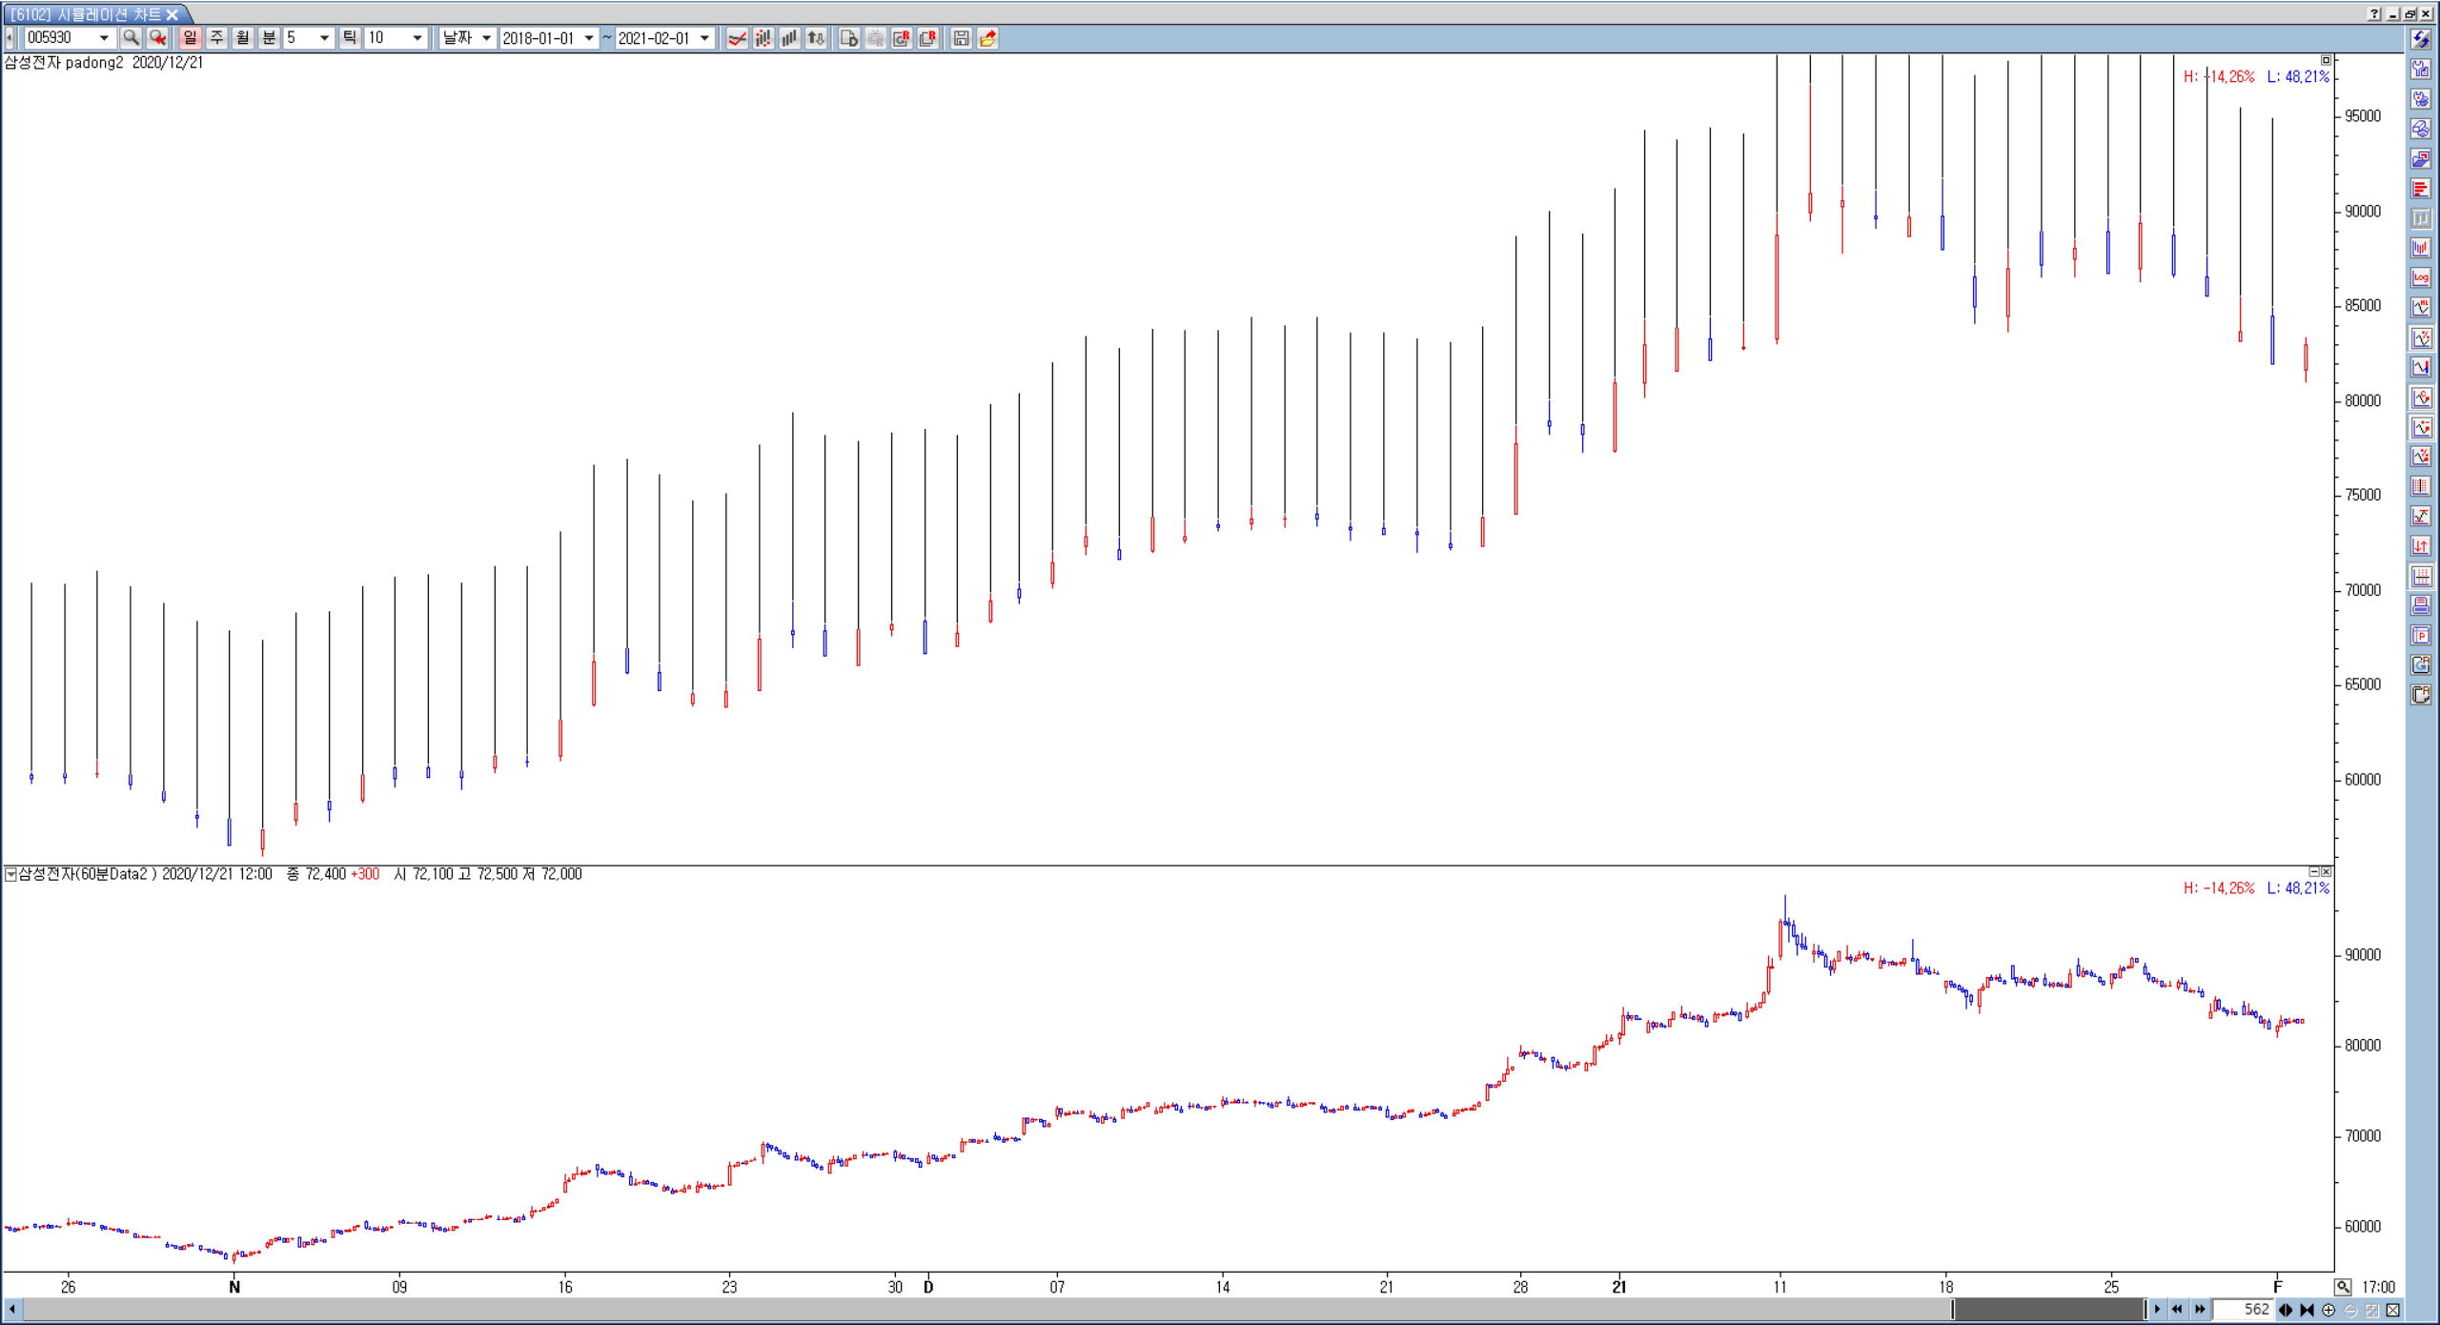2440x1325 pixels.
Task: Click the Log scale sidebar icon
Action: (2421, 277)
